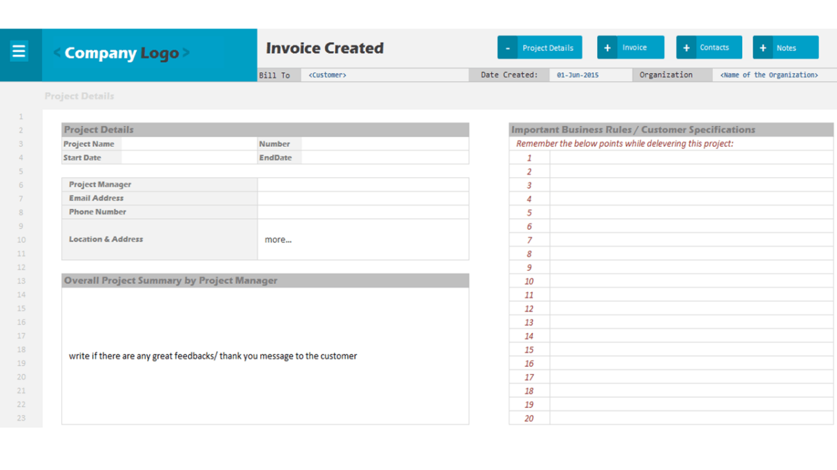The image size is (837, 470).
Task: Expand the Notes section
Action: (785, 47)
